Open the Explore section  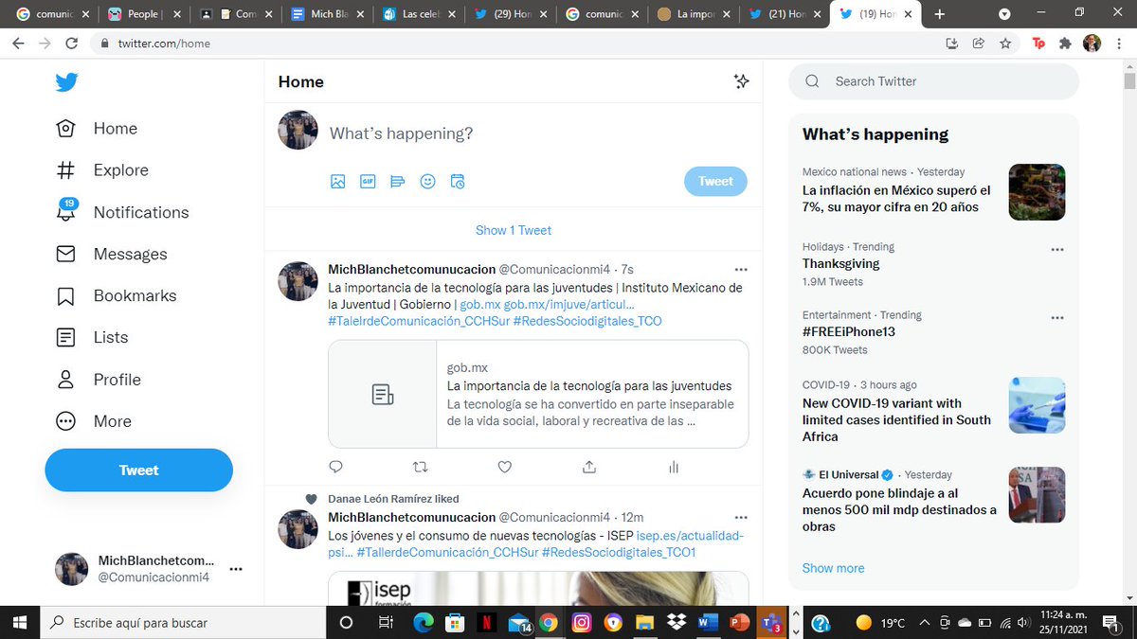(x=102, y=170)
